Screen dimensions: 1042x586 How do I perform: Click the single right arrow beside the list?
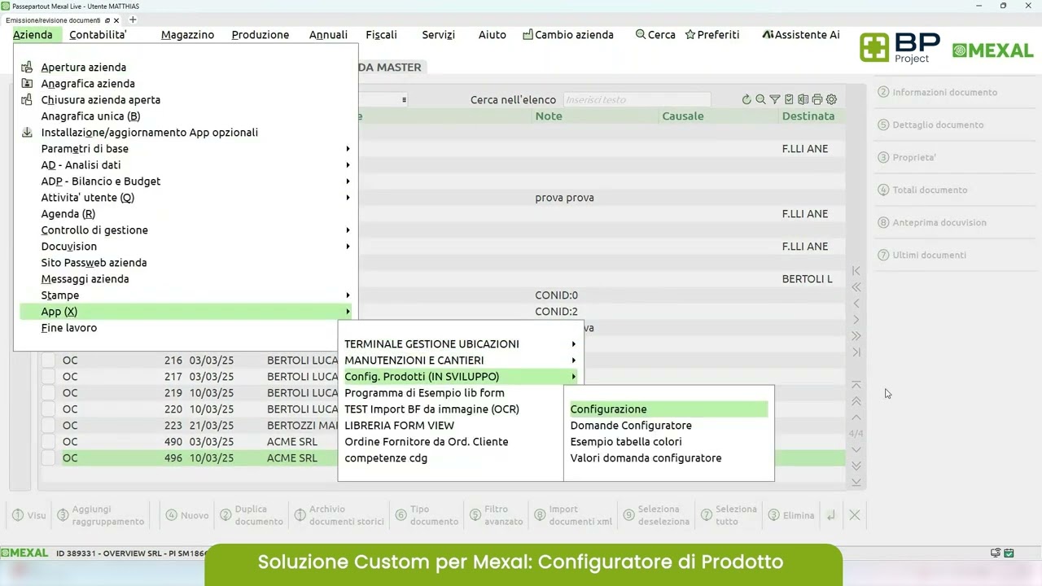coord(856,319)
